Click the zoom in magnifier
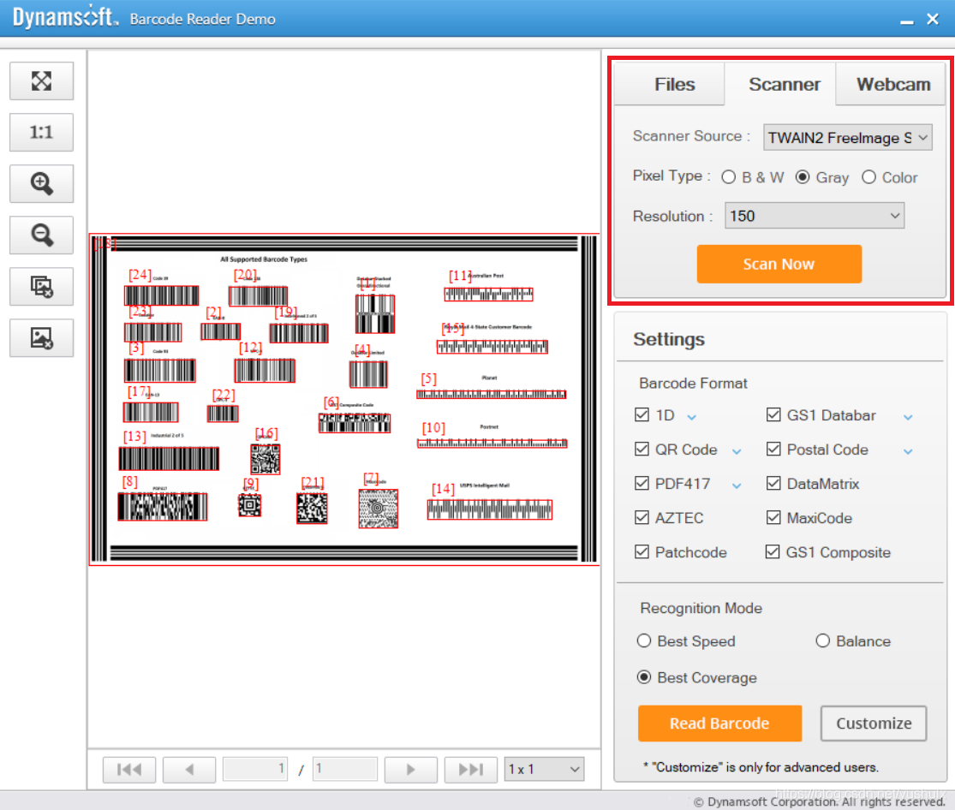Viewport: 955px width, 810px height. tap(41, 183)
